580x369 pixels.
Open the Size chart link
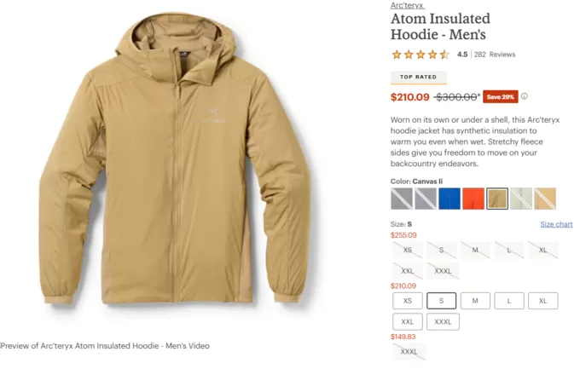coord(556,224)
